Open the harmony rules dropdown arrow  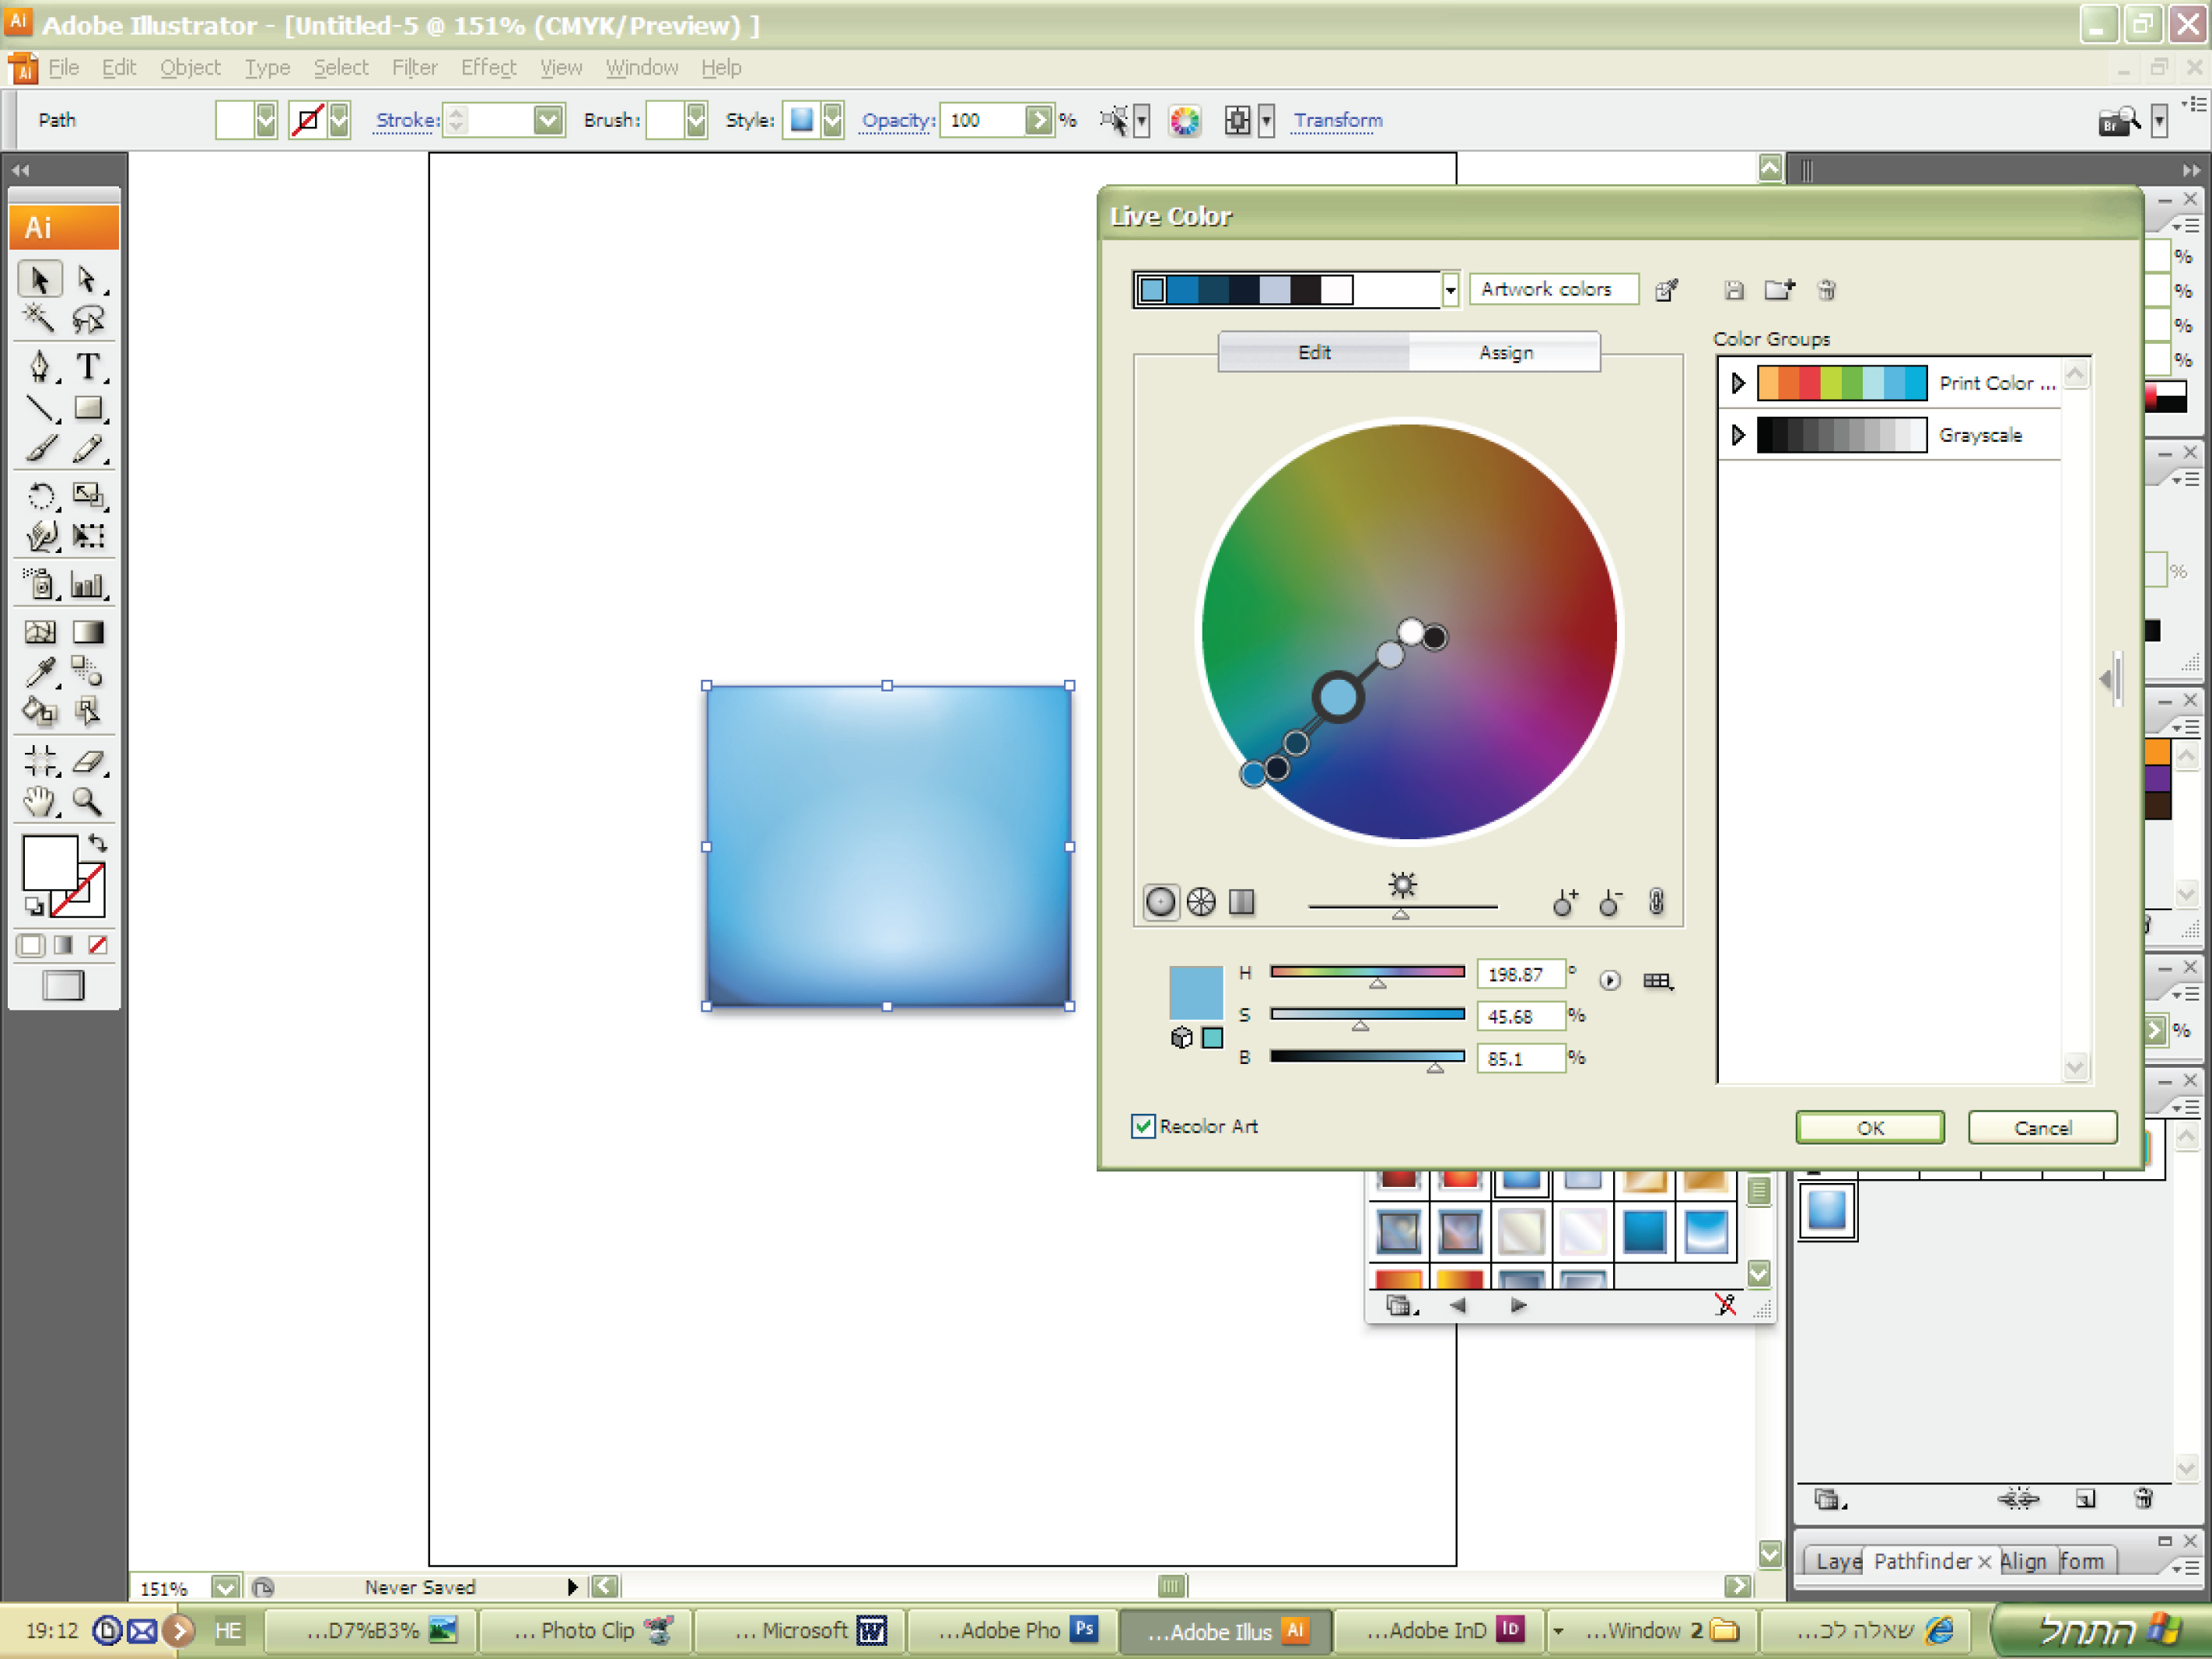click(x=1450, y=290)
